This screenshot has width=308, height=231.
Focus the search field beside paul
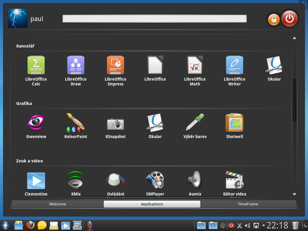pyautogui.click(x=155, y=19)
